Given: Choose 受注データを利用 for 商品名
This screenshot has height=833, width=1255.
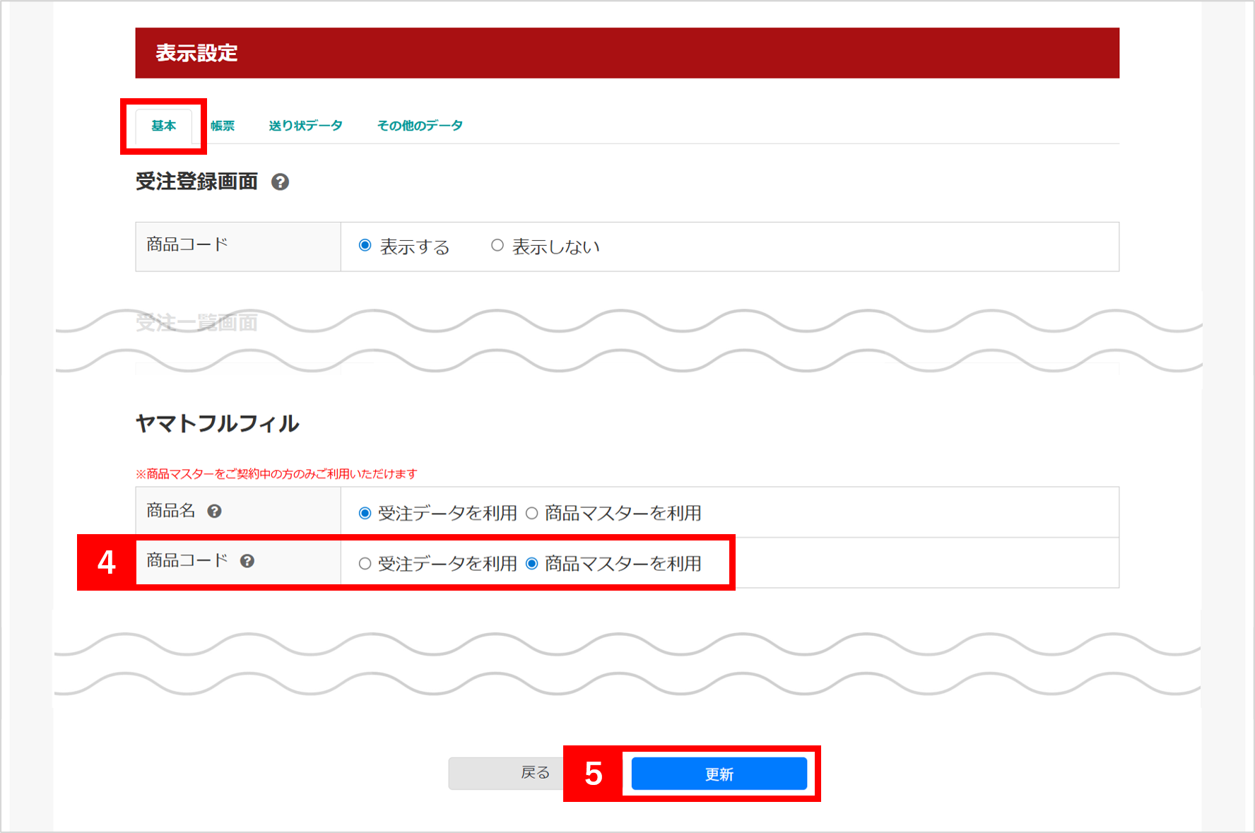Looking at the screenshot, I should click(x=365, y=513).
